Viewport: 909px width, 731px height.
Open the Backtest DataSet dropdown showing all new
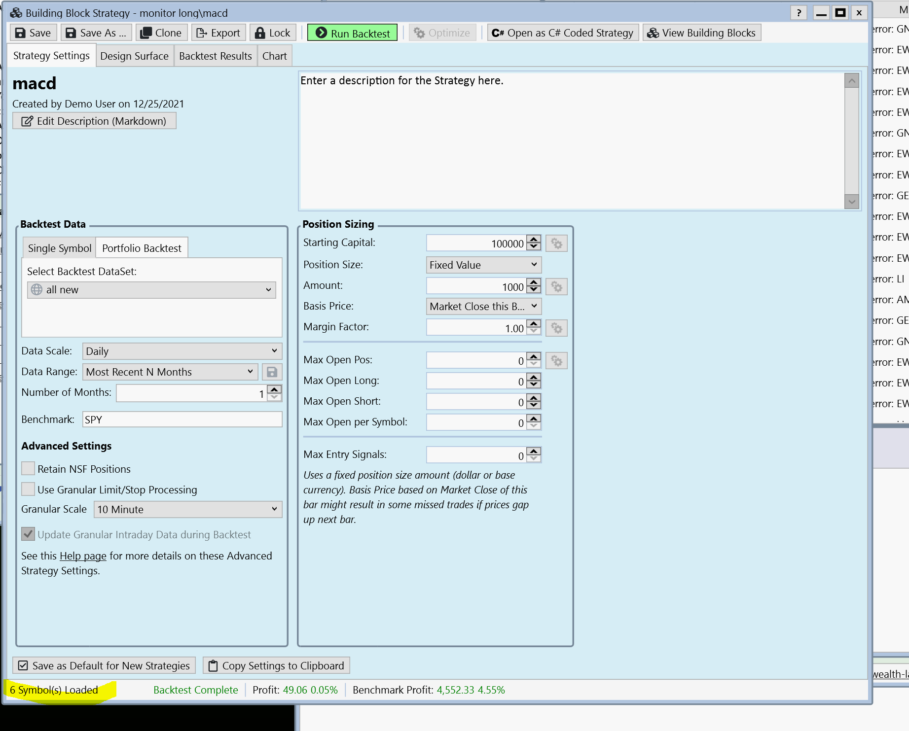pos(151,290)
